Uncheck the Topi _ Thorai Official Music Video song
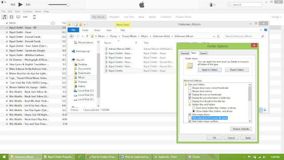 pyautogui.click(x=7, y=78)
